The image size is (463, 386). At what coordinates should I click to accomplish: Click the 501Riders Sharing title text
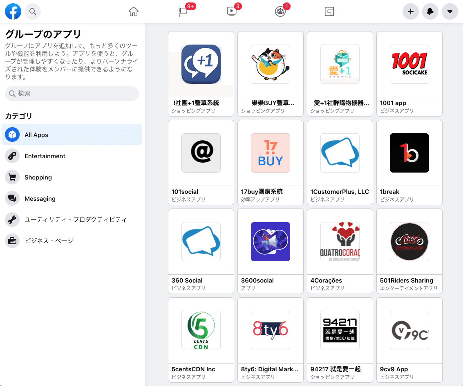[406, 280]
